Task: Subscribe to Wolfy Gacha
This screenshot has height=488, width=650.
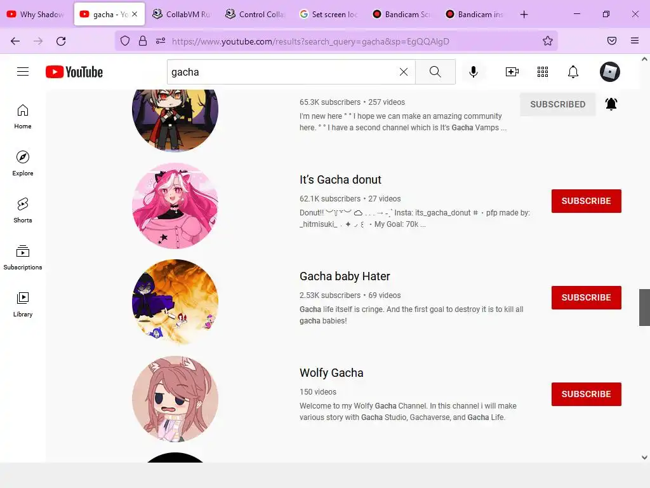Action: coord(586,394)
